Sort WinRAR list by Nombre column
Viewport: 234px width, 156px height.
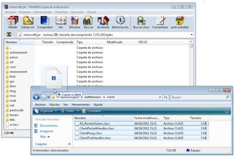click(19, 42)
